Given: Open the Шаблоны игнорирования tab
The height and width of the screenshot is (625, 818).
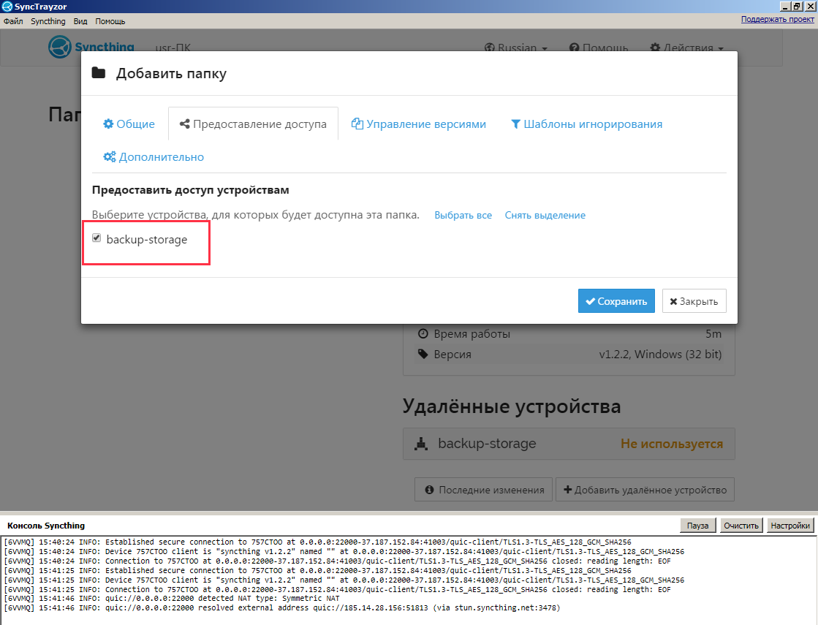Looking at the screenshot, I should pyautogui.click(x=586, y=124).
